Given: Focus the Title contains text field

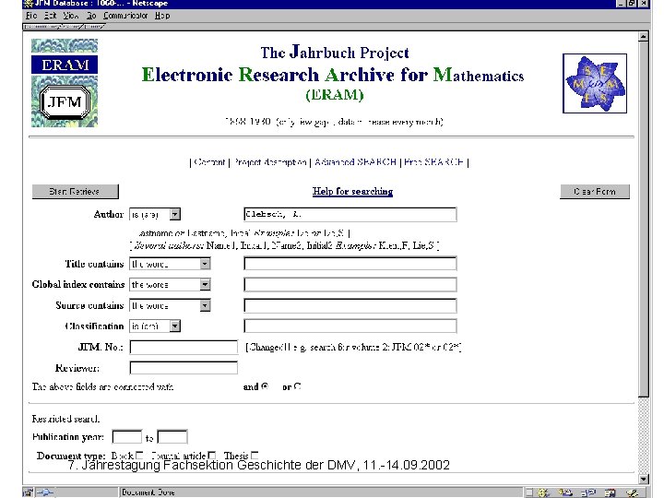Looking at the screenshot, I should (x=350, y=264).
